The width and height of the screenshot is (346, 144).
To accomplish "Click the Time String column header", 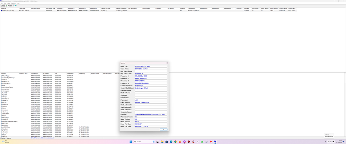I will pos(85,73).
